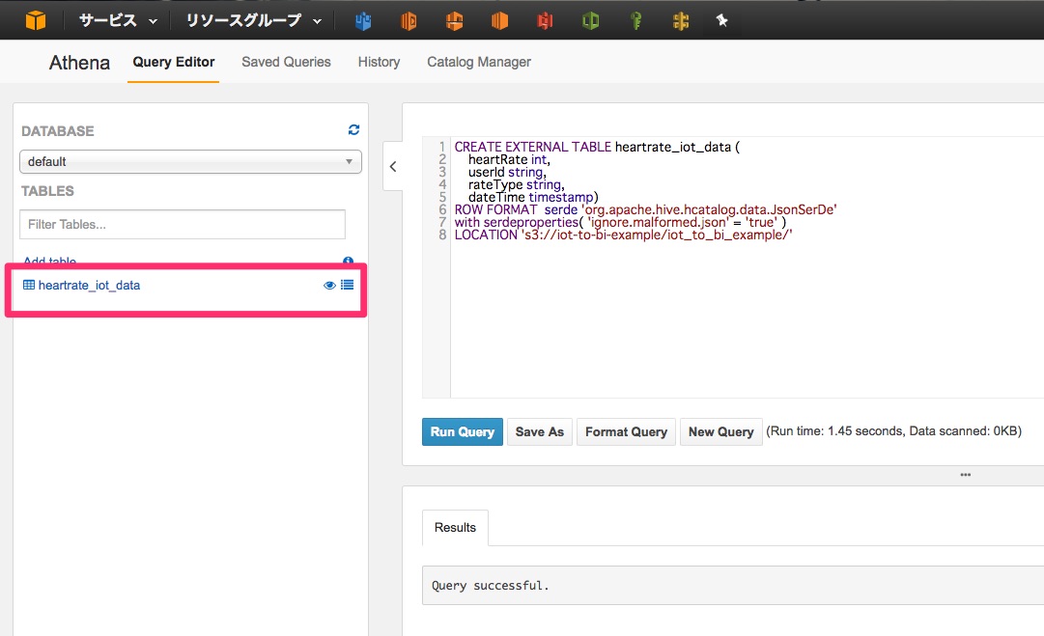Screen dimensions: 1044x636
Task: Click the Format Query button
Action: click(626, 431)
